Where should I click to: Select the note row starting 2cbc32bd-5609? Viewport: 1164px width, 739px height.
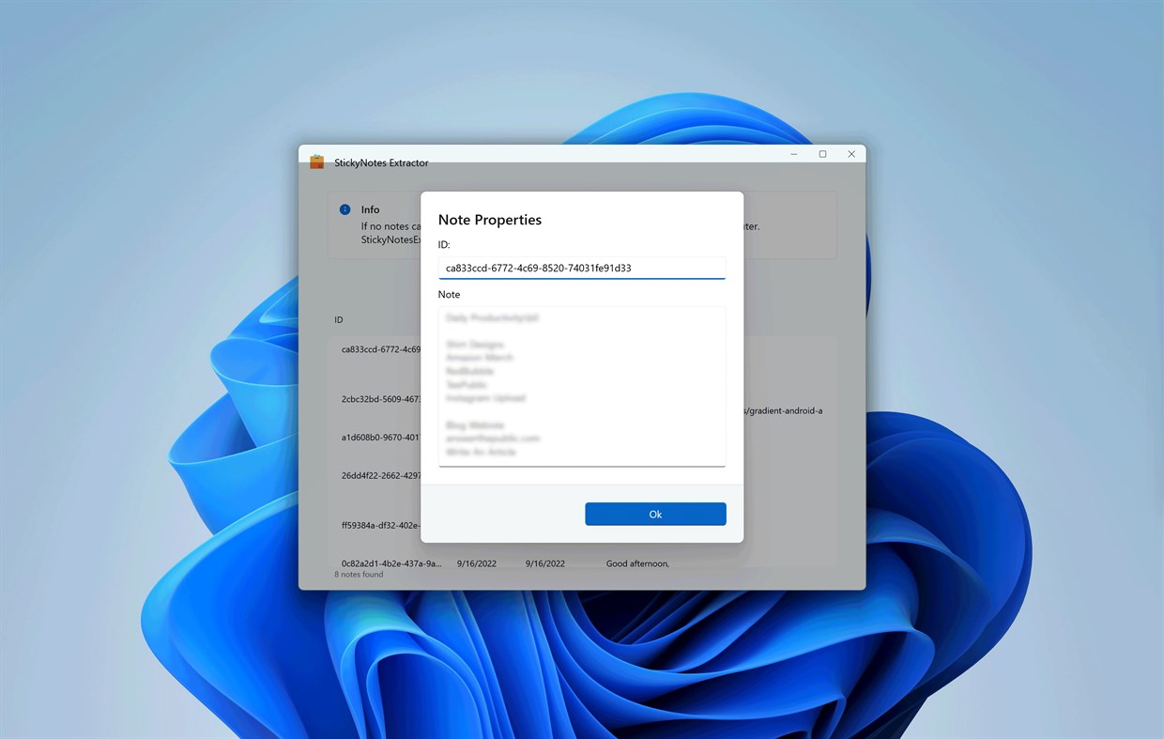379,398
